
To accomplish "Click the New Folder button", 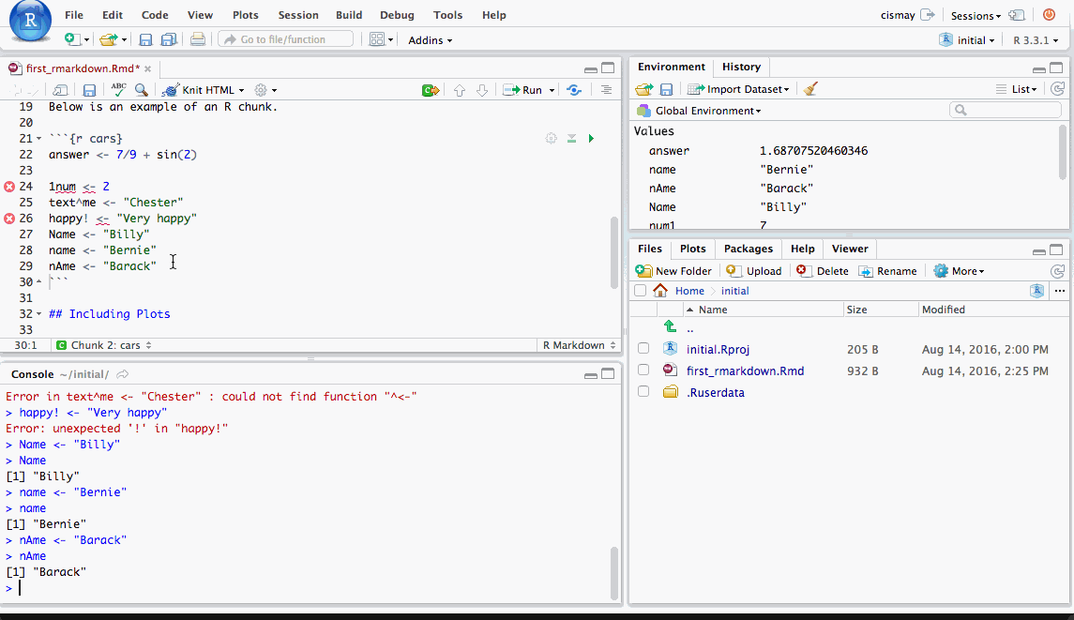I will (674, 271).
